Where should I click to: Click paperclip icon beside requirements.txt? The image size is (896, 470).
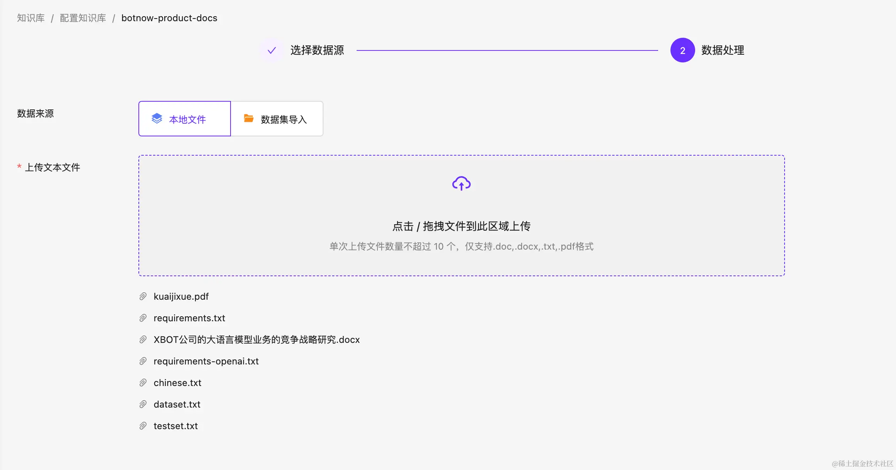point(143,318)
